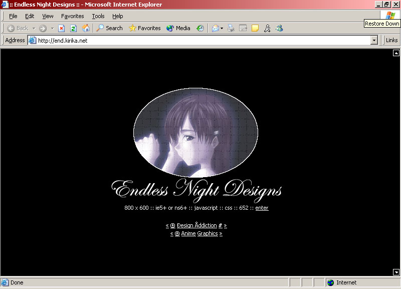Screen dimensions: 401x289
Task: Follow the Anime Graphics link
Action: [196, 233]
